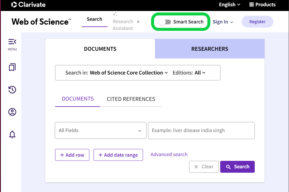Open researcher profile icon in sidebar
This screenshot has width=289, height=192.
coord(12,112)
